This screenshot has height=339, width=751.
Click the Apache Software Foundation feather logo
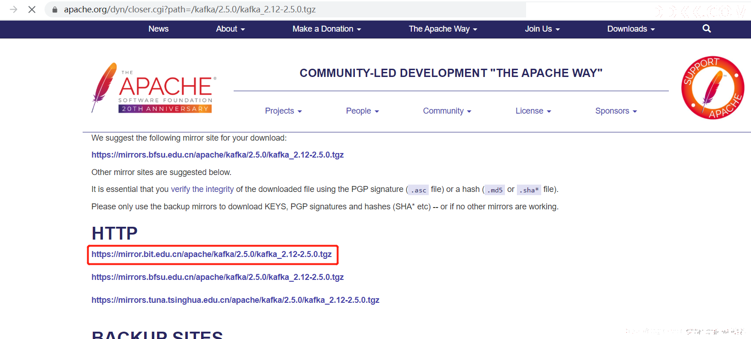(154, 87)
